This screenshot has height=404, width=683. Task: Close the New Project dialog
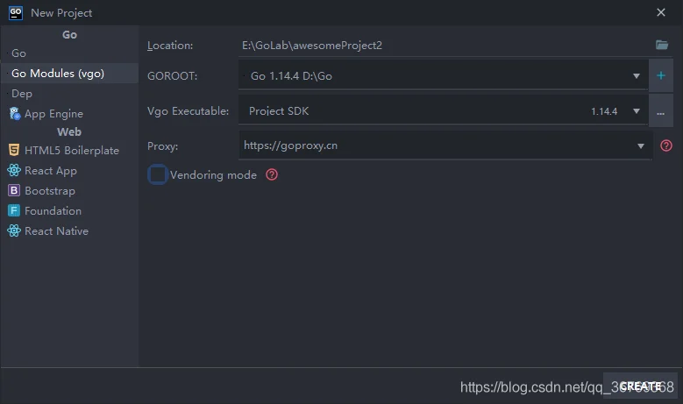coord(661,12)
